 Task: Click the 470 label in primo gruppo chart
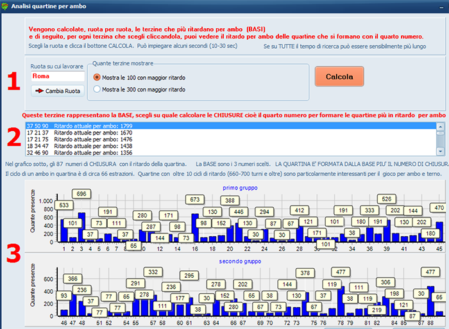(438, 207)
